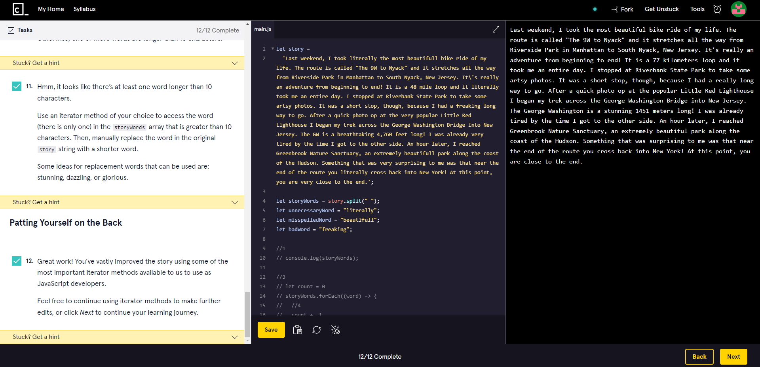Click the Next button
This screenshot has width=760, height=367.
click(x=733, y=356)
